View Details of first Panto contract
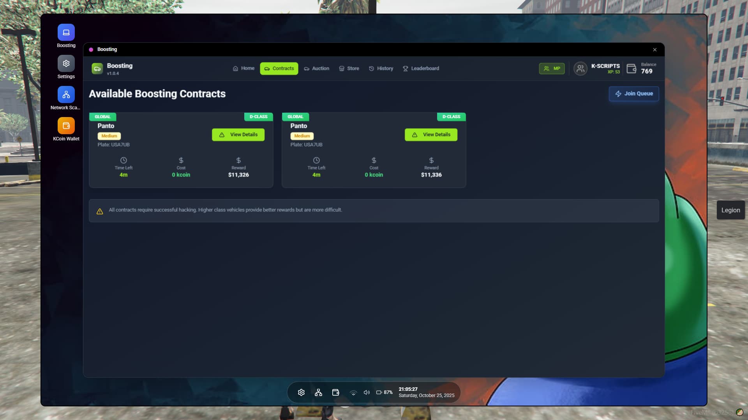748x420 pixels. click(x=238, y=135)
